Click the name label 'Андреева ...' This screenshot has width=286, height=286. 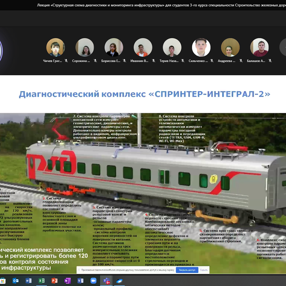tap(227, 61)
